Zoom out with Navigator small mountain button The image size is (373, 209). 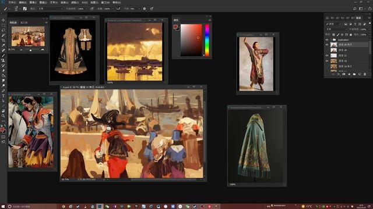[x=22, y=50]
